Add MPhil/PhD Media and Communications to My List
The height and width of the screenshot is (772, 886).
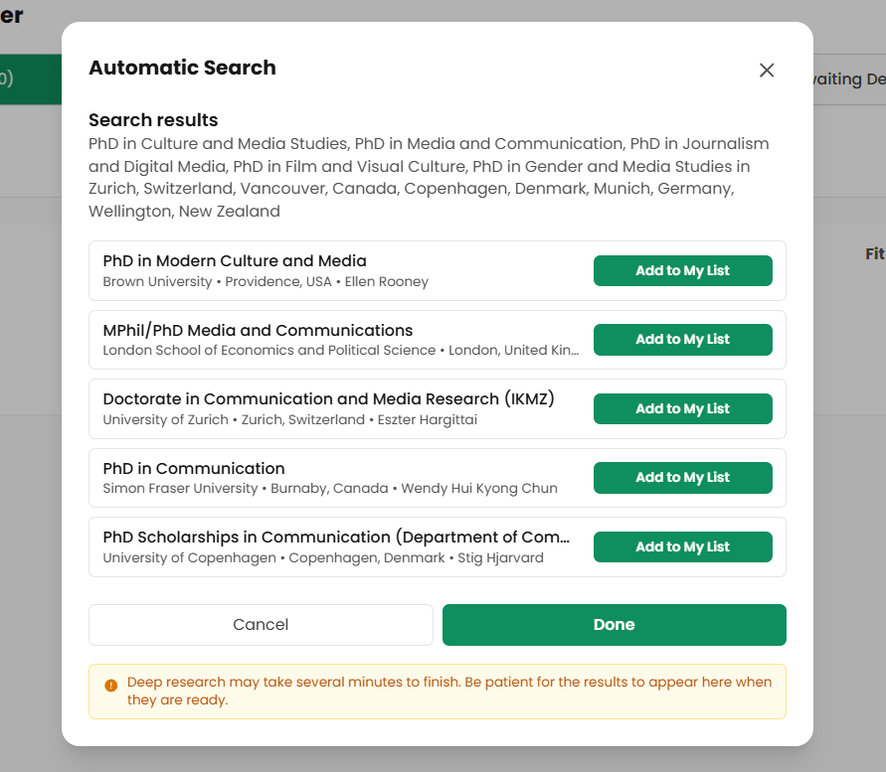(683, 339)
